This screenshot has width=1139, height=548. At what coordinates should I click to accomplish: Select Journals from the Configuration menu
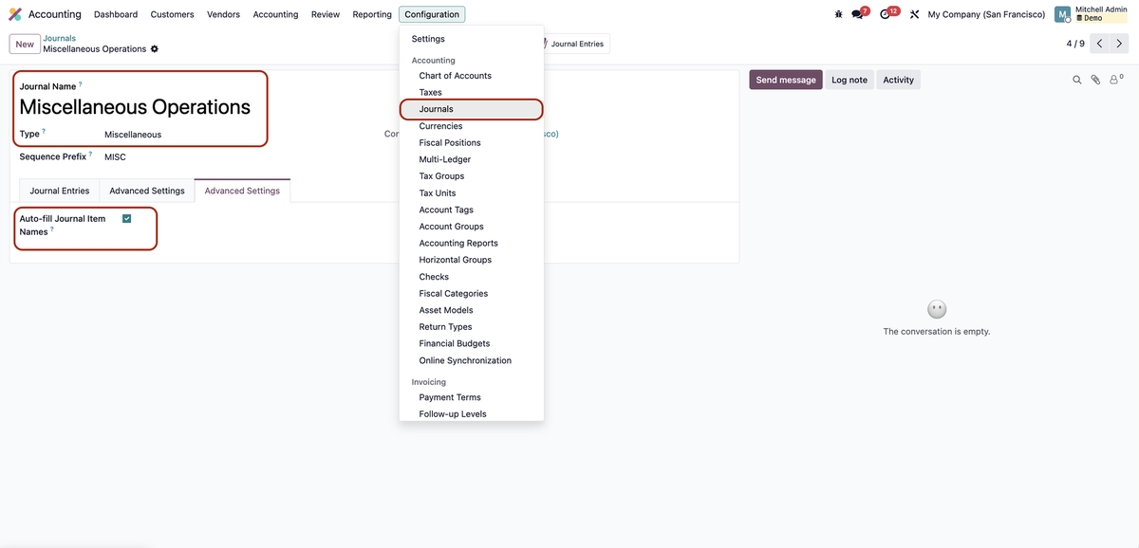pyautogui.click(x=435, y=108)
